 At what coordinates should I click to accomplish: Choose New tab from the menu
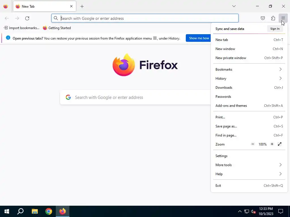point(249,40)
